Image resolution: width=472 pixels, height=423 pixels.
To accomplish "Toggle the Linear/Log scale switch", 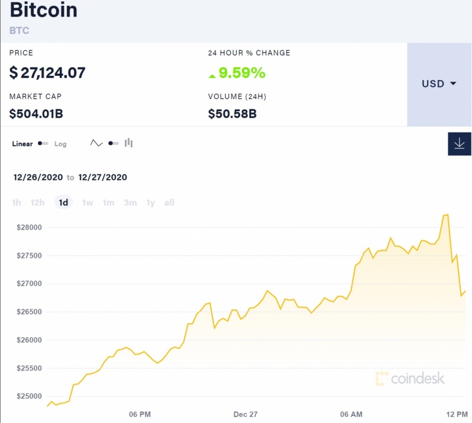I will (43, 143).
